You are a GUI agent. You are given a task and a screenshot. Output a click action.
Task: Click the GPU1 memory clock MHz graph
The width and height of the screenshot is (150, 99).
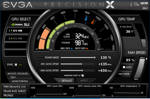pyautogui.click(x=88, y=92)
